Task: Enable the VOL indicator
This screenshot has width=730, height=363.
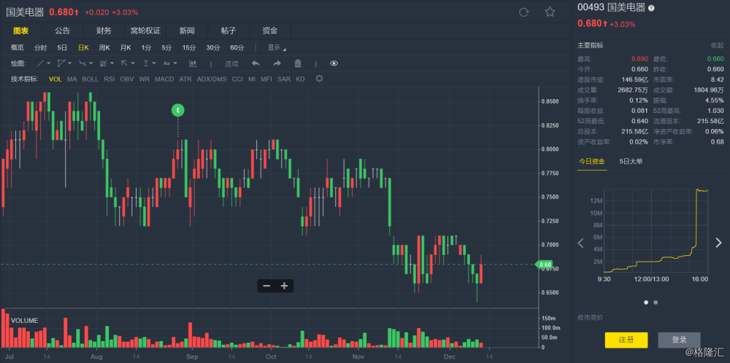Action: click(x=55, y=79)
